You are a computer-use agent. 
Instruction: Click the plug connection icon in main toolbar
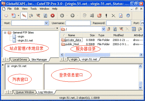pyautogui.click(x=31, y=16)
